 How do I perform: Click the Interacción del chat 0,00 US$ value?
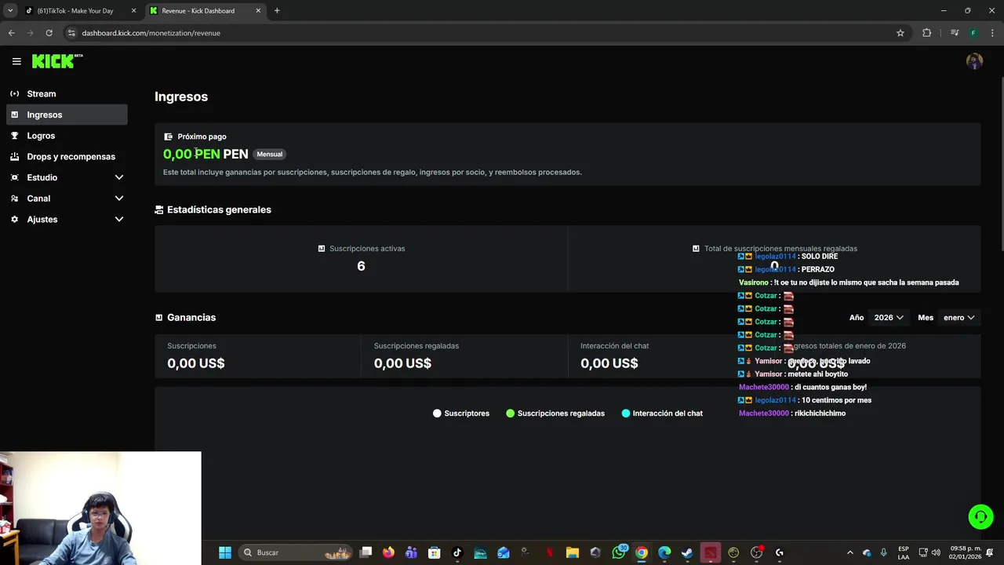[609, 363]
